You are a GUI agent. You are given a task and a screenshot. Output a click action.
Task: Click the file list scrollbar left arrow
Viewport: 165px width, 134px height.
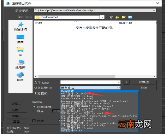coord(36,76)
